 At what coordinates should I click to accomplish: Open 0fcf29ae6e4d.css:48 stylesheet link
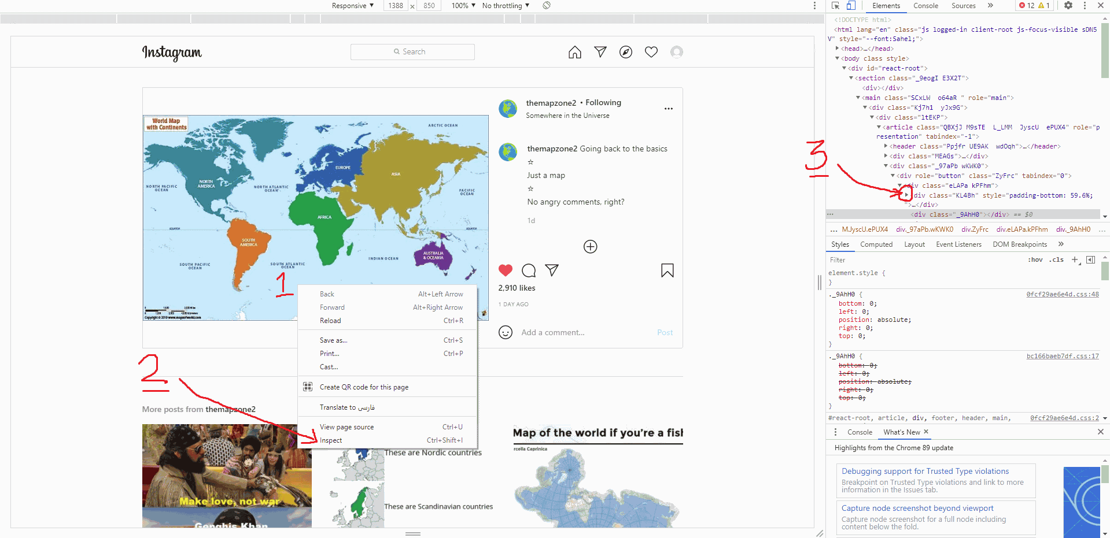[1062, 294]
